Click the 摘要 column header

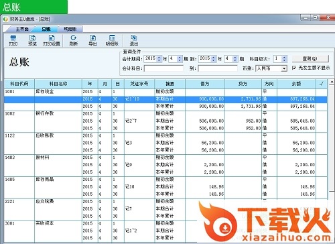coord(170,84)
